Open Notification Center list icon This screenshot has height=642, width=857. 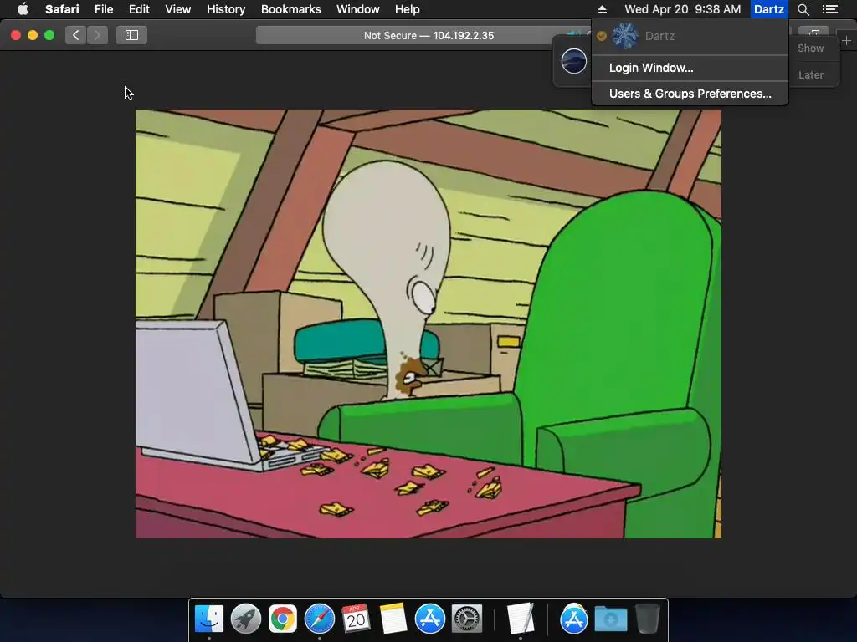click(830, 9)
